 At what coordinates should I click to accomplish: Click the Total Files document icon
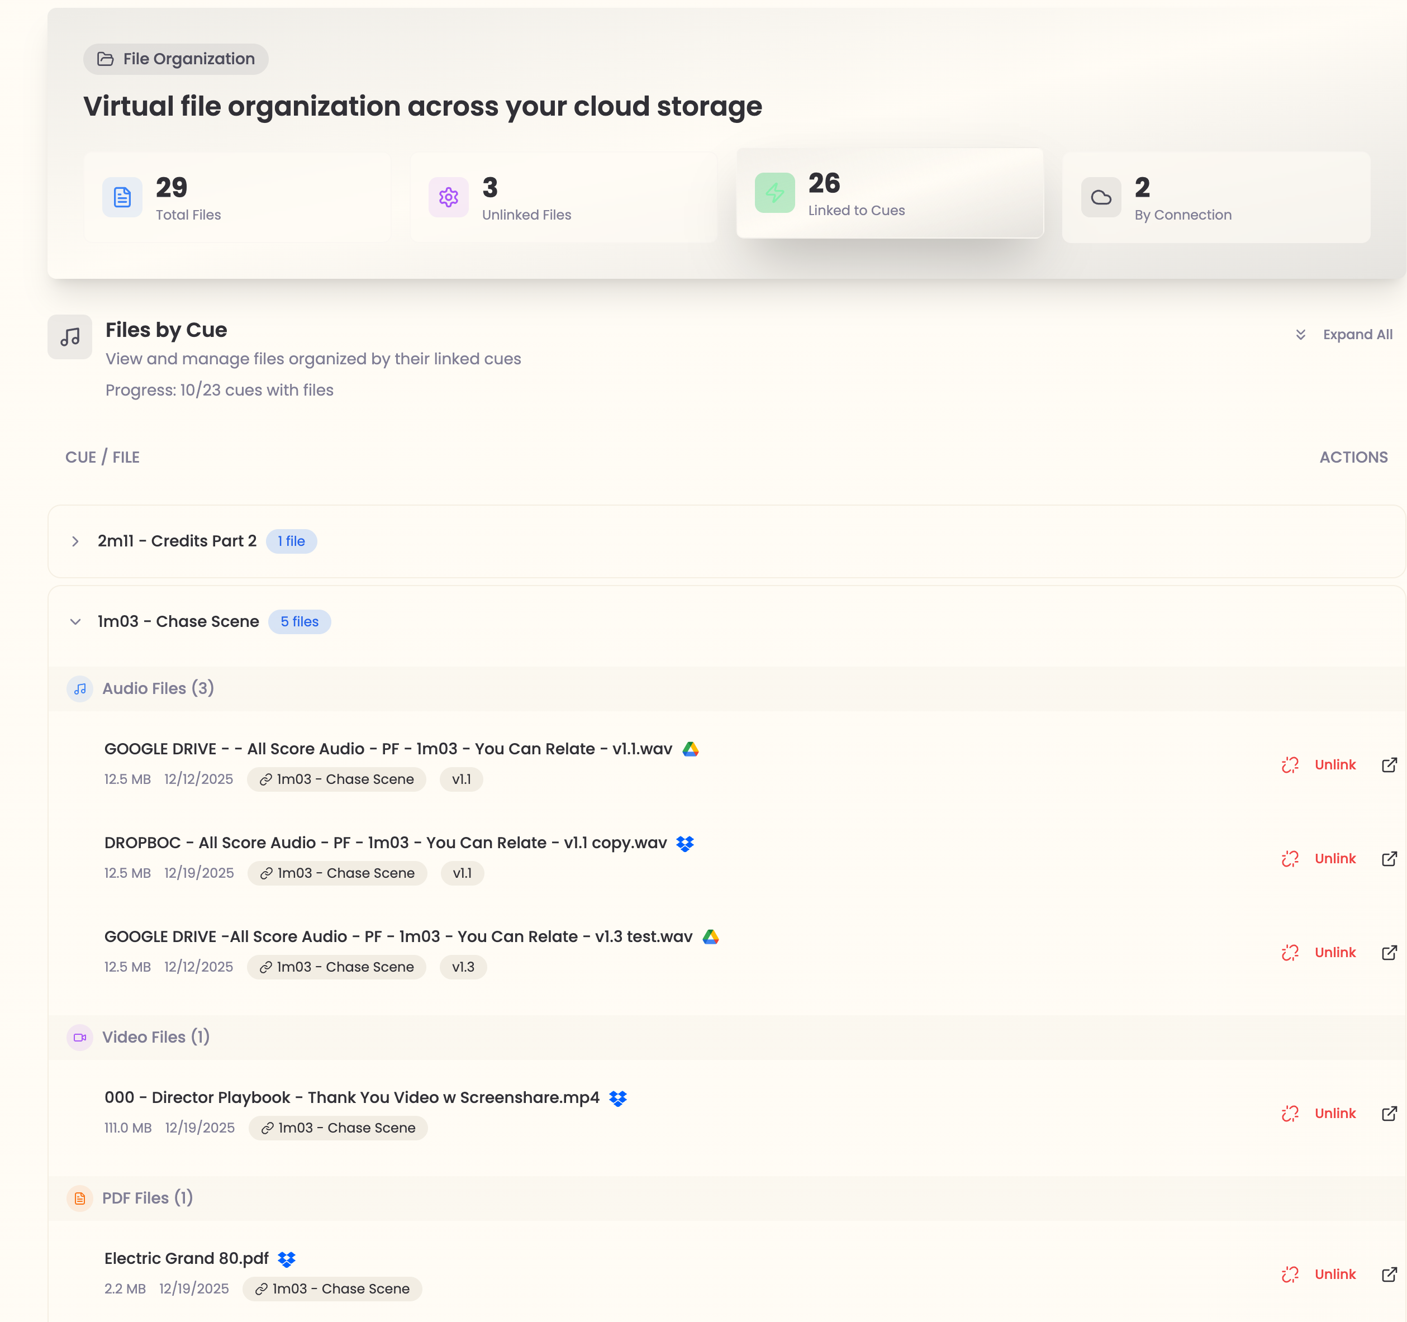(122, 197)
